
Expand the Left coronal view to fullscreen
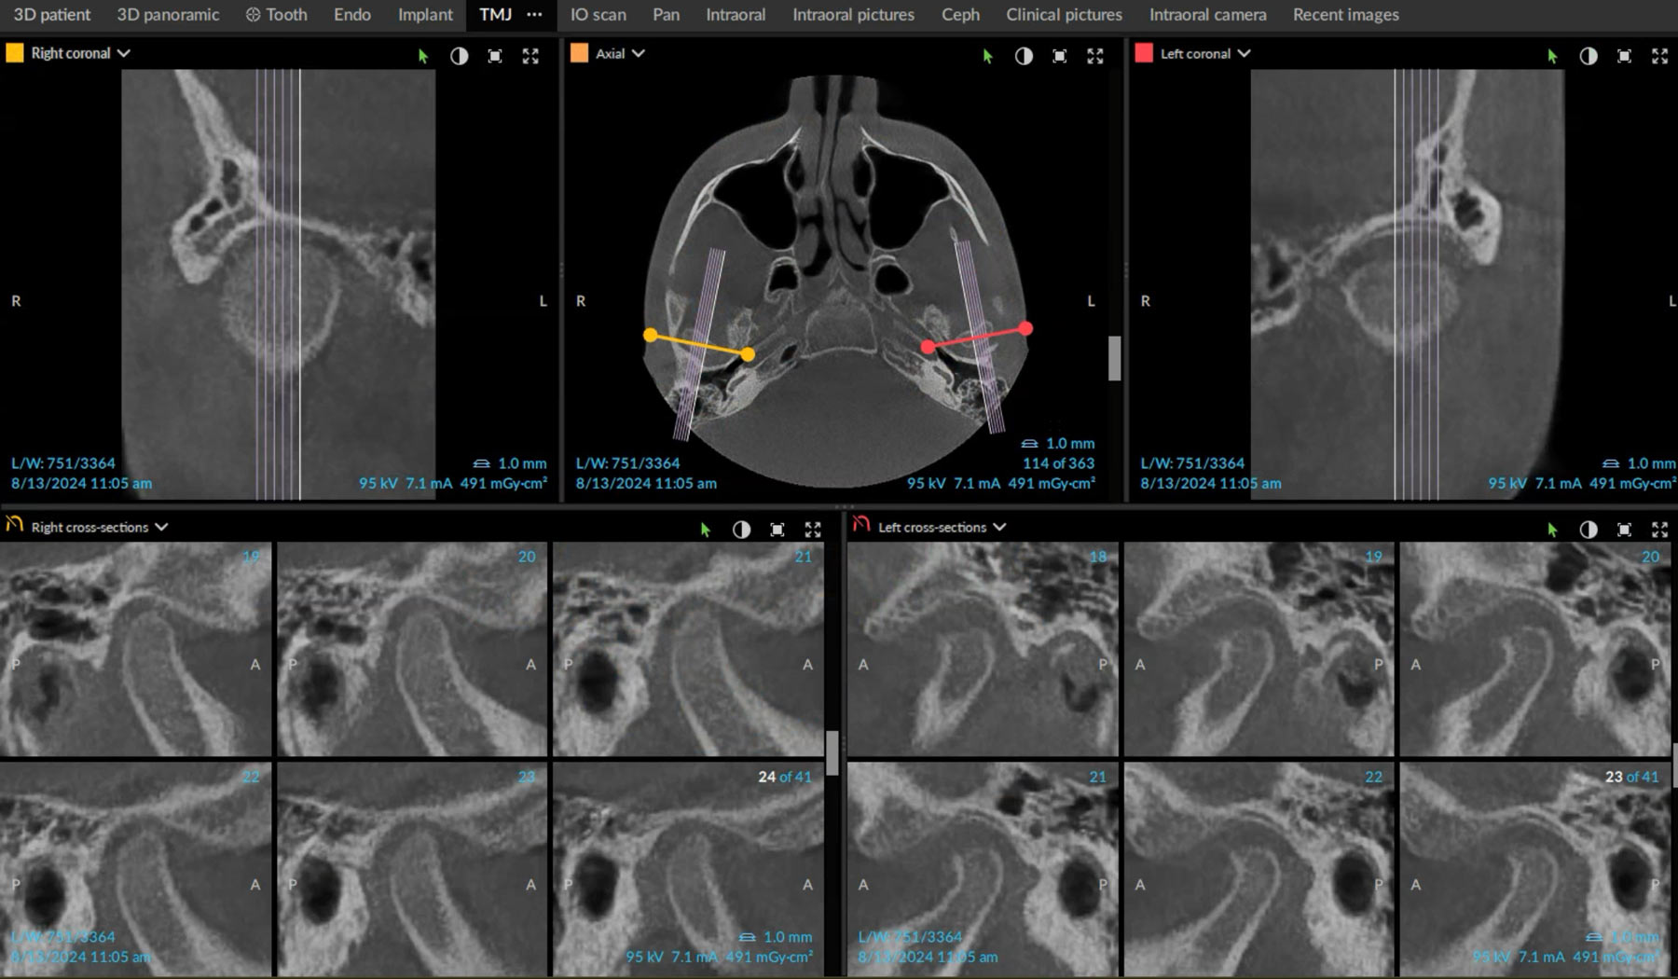click(x=1658, y=54)
